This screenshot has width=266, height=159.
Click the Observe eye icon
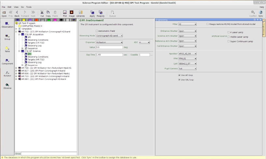pos(7,86)
